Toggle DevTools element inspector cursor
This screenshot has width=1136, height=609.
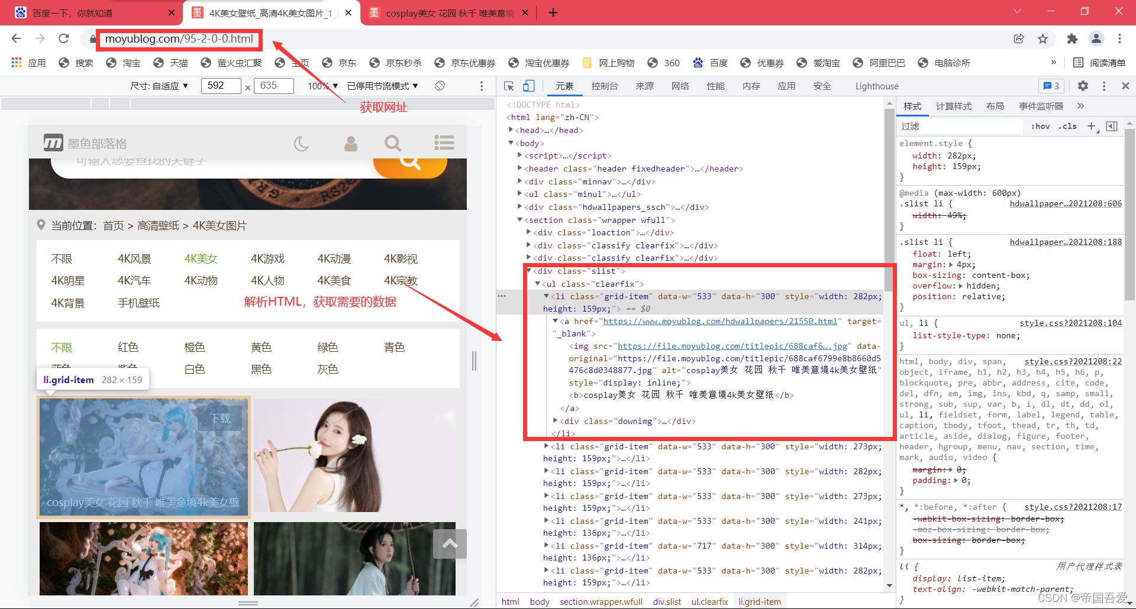coord(509,86)
